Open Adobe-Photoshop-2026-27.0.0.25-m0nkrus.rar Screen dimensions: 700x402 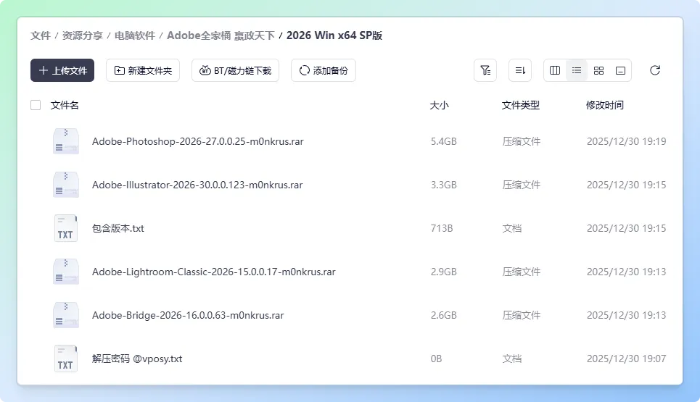click(x=198, y=141)
